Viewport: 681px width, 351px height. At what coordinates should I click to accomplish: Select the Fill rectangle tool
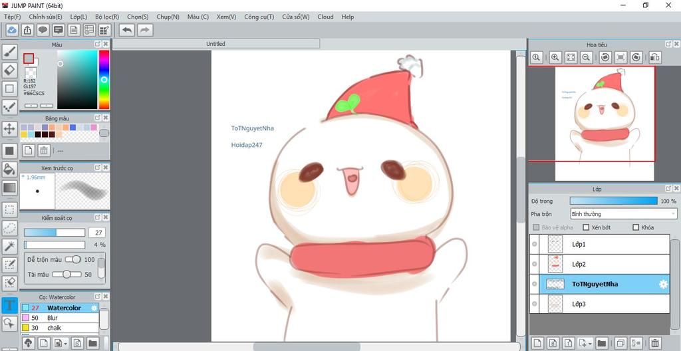point(9,151)
